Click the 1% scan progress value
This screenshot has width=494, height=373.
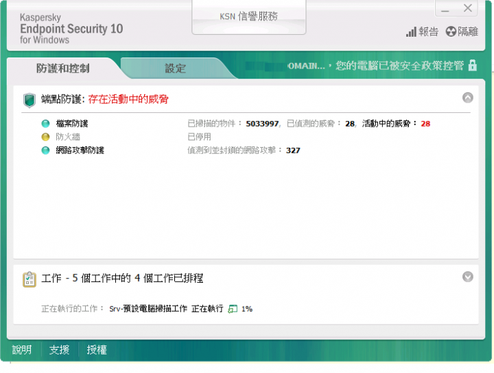[x=247, y=309]
